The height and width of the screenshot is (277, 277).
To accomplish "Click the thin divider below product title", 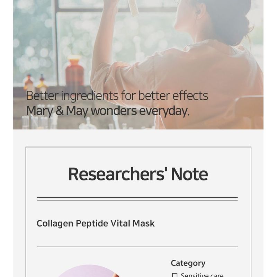I will pos(137,247).
